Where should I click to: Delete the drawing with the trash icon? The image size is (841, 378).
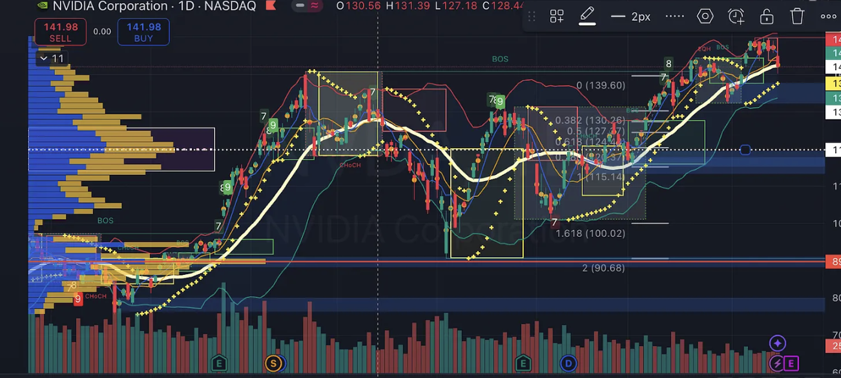pyautogui.click(x=796, y=16)
